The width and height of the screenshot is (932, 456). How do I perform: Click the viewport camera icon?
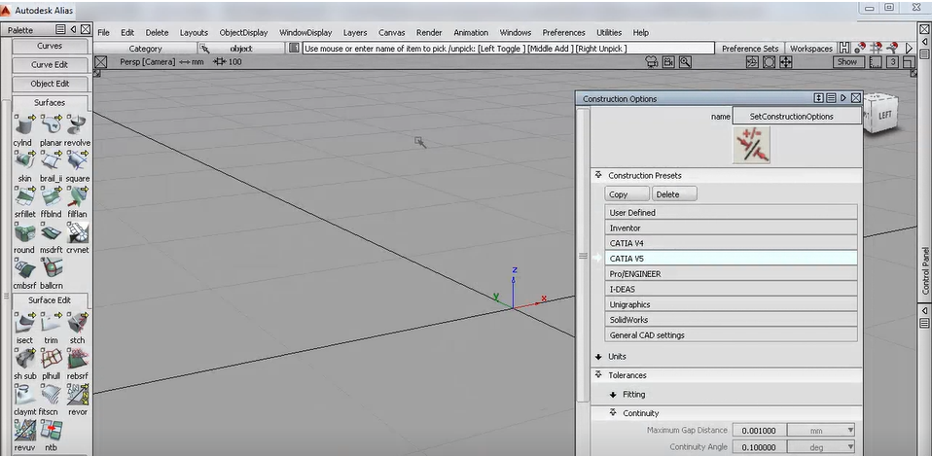click(x=652, y=62)
